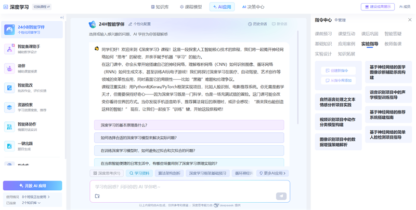Click the 创建新指令 button
The height and width of the screenshot is (210, 416).
point(337,71)
